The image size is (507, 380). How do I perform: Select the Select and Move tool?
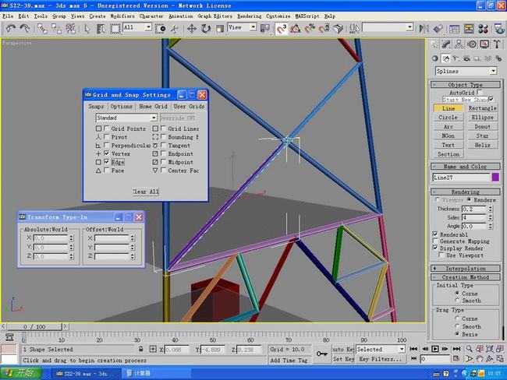point(191,28)
